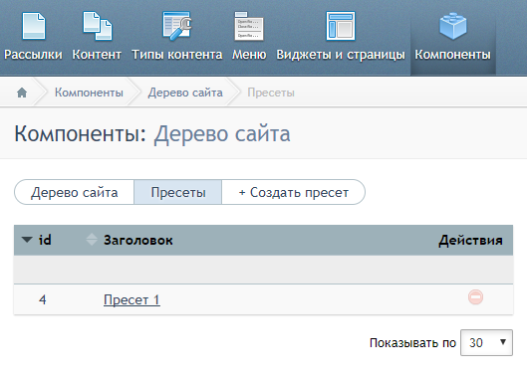The image size is (527, 378).
Task: Click Дерево сайта breadcrumb link
Action: 185,93
